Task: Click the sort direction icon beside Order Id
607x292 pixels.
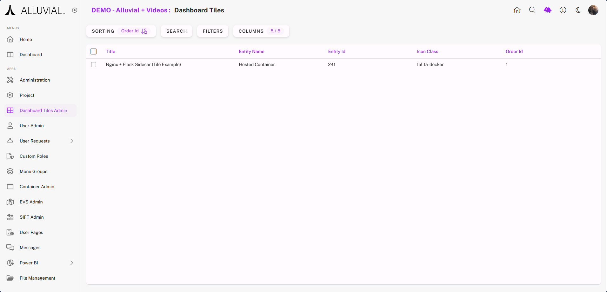Action: coord(144,31)
